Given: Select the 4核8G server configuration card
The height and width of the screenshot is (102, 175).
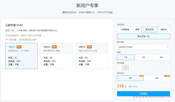Looking at the screenshot, I should click(92, 56).
